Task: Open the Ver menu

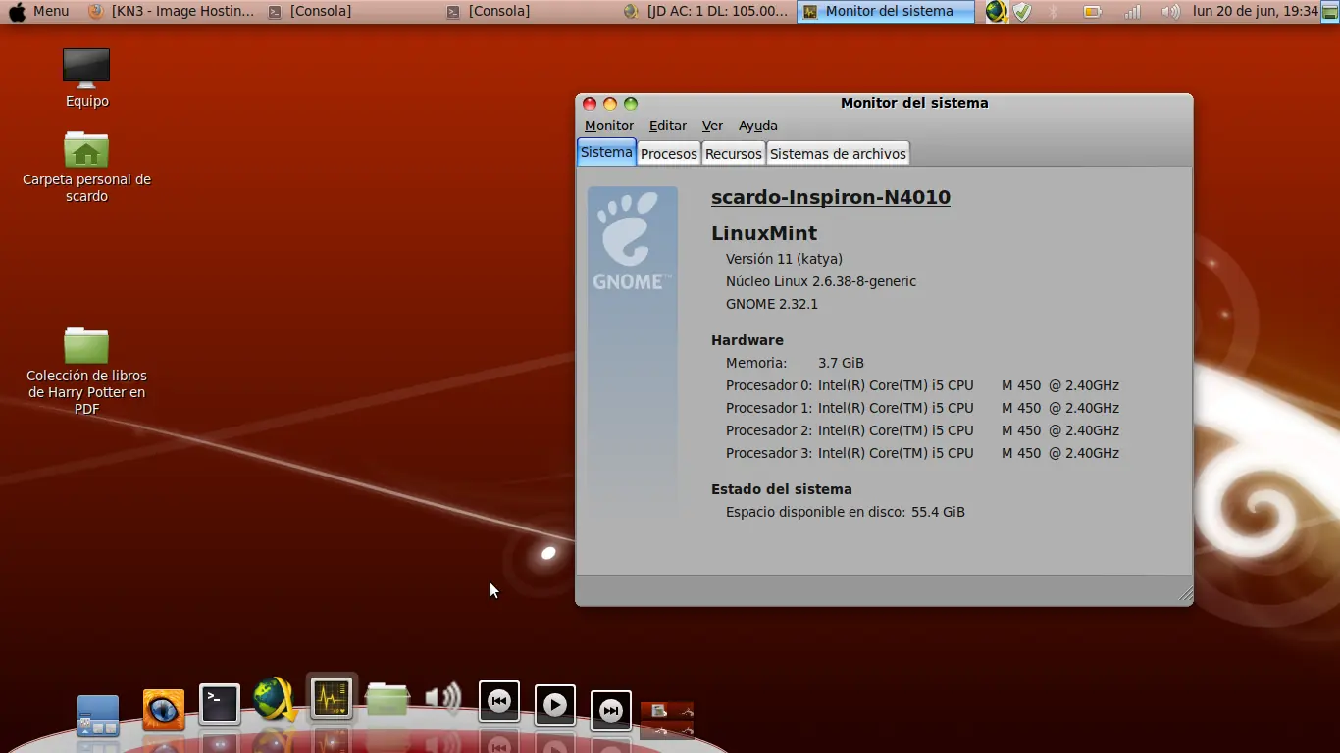Action: 712,125
